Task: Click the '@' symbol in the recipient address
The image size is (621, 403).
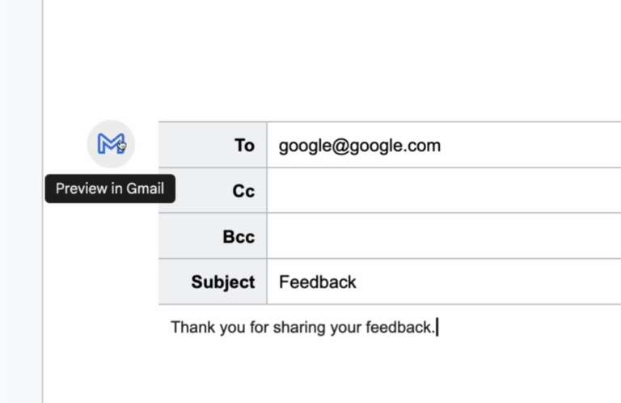Action: 340,146
